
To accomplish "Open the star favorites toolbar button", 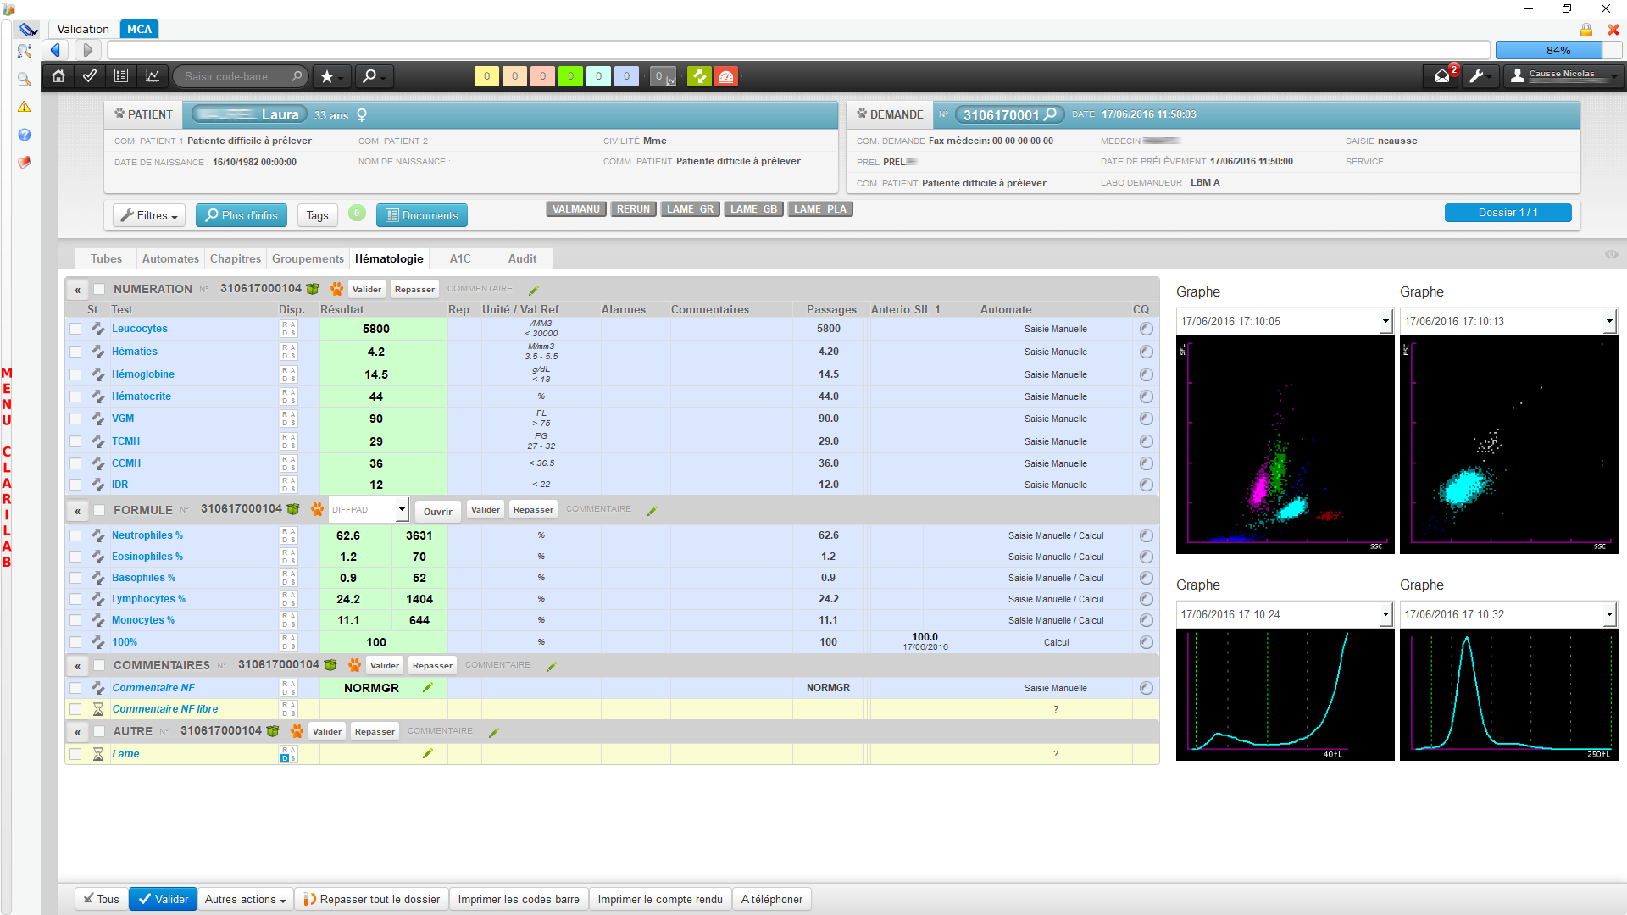I will click(x=331, y=76).
